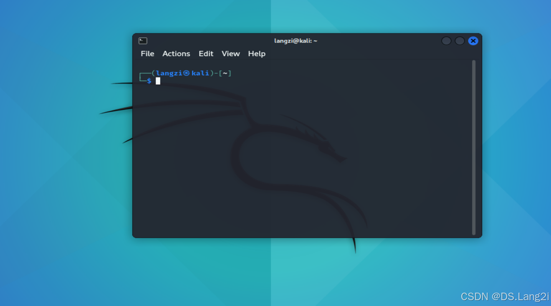Click the terminal icon in title bar

click(x=143, y=41)
